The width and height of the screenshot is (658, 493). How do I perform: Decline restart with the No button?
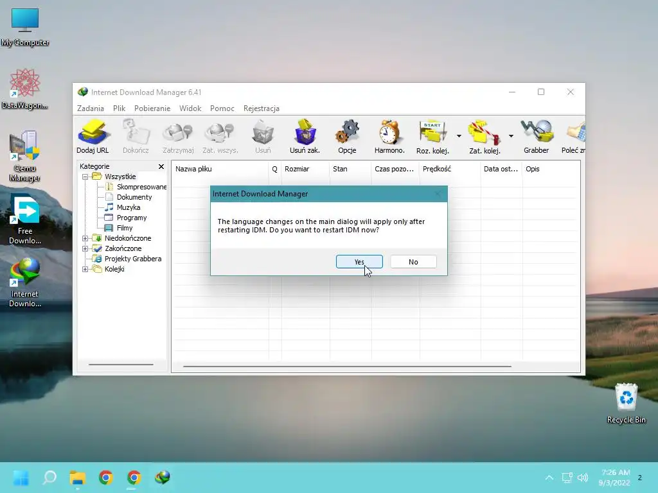(413, 262)
